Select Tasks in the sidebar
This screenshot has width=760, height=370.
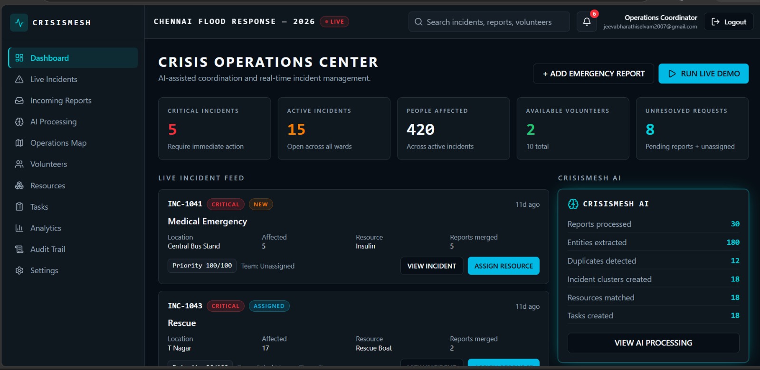pos(73,207)
